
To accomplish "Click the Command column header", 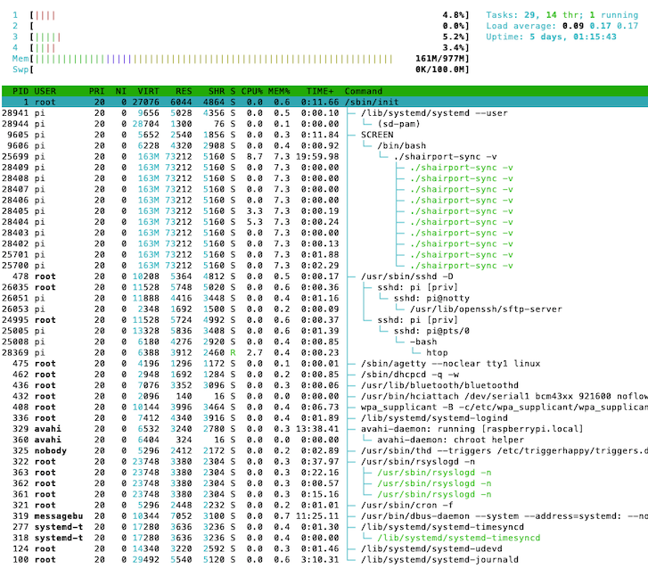I will [x=364, y=91].
